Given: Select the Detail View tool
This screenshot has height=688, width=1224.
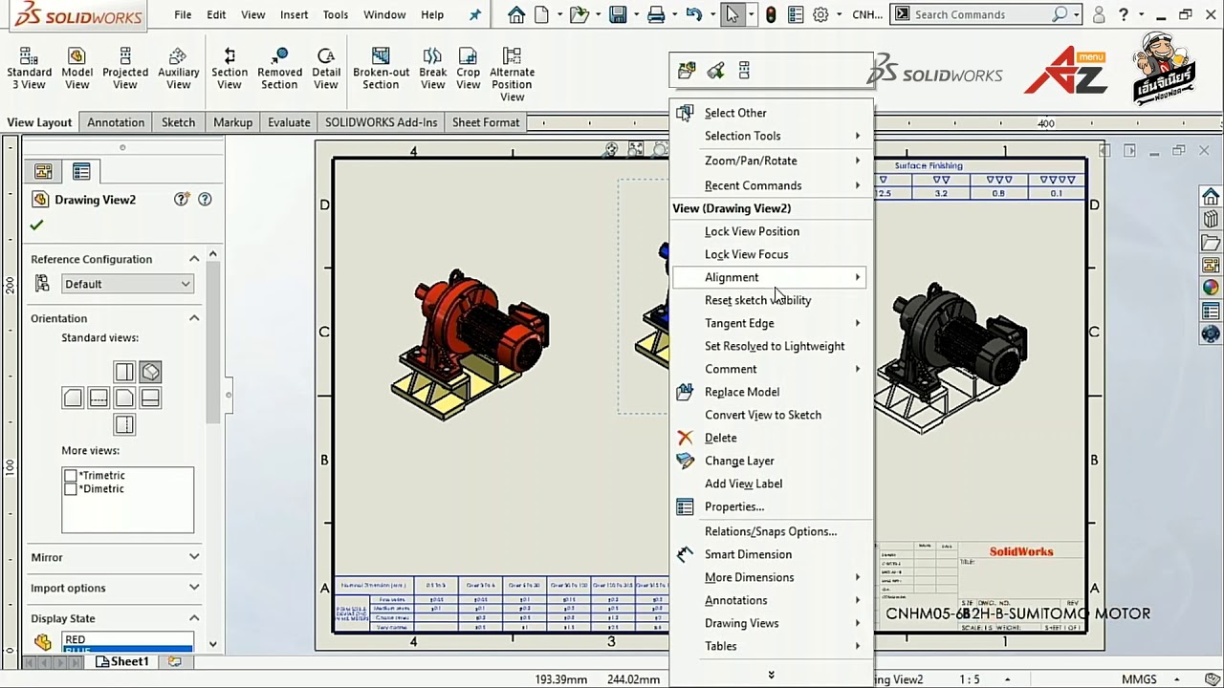Looking at the screenshot, I should pos(326,70).
